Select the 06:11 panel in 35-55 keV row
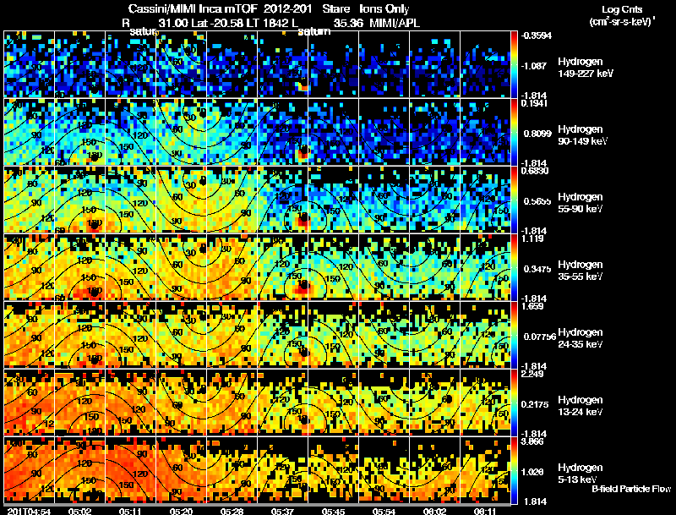The width and height of the screenshot is (676, 515). coord(485,267)
